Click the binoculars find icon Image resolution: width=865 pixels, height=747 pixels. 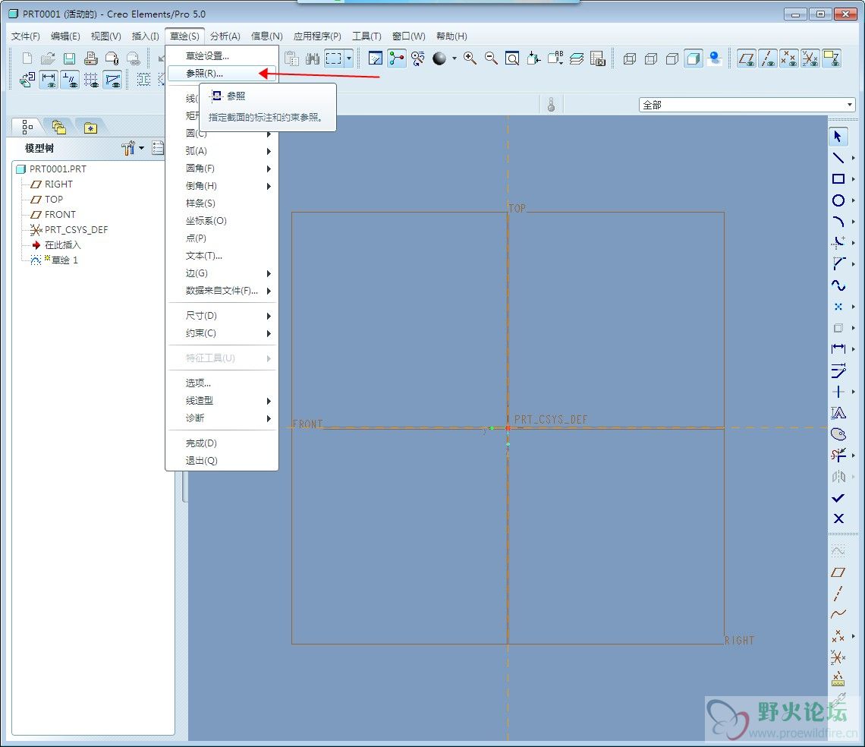pos(313,58)
